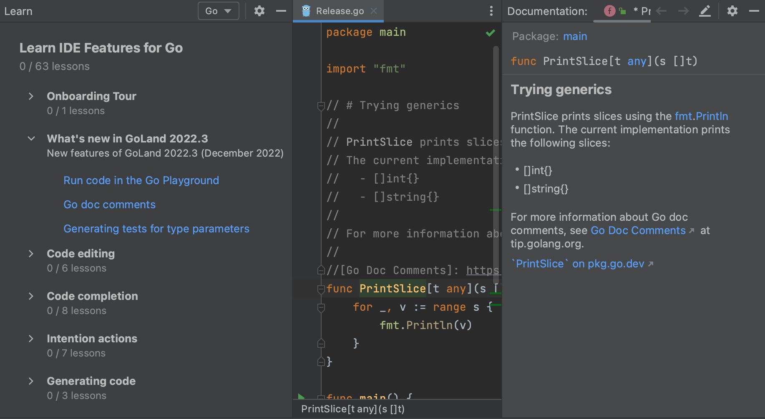Click the Trying generics documentation heading
765x419 pixels.
coord(561,90)
